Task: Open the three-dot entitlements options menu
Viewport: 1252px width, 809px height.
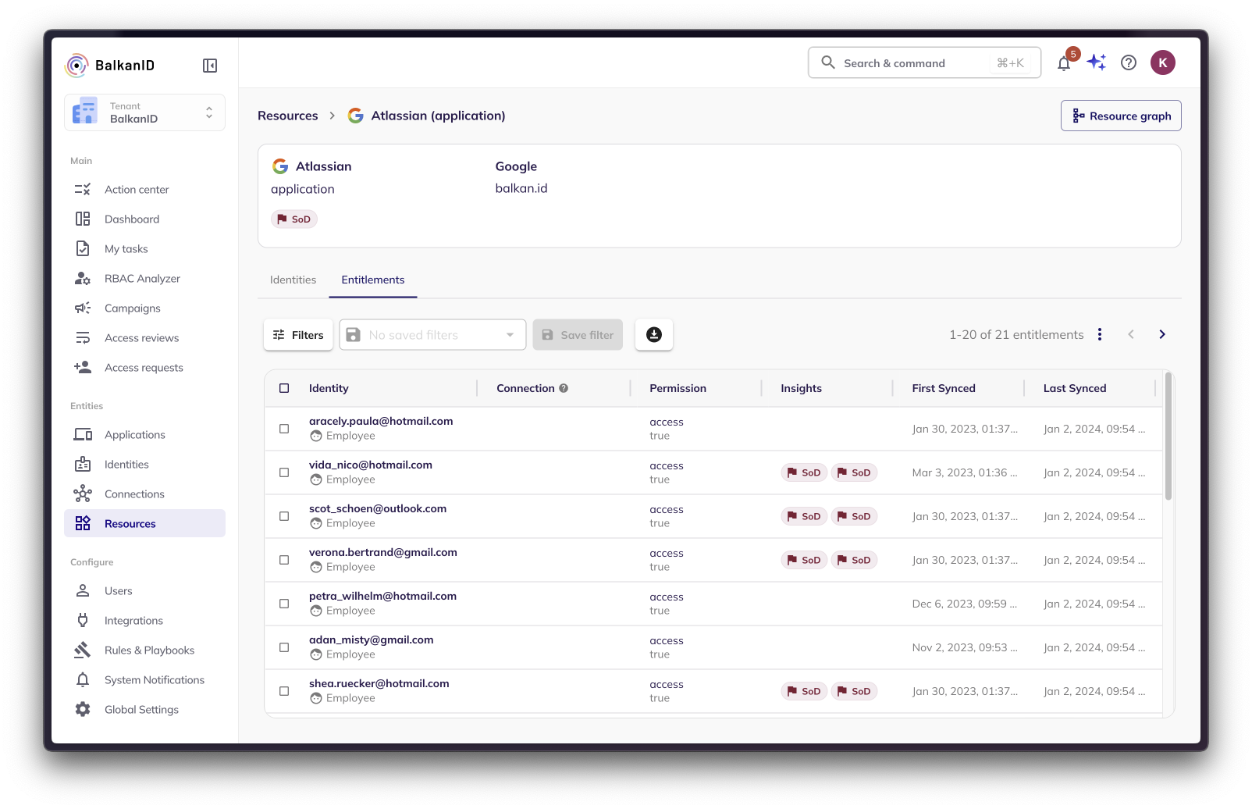Action: (1100, 334)
